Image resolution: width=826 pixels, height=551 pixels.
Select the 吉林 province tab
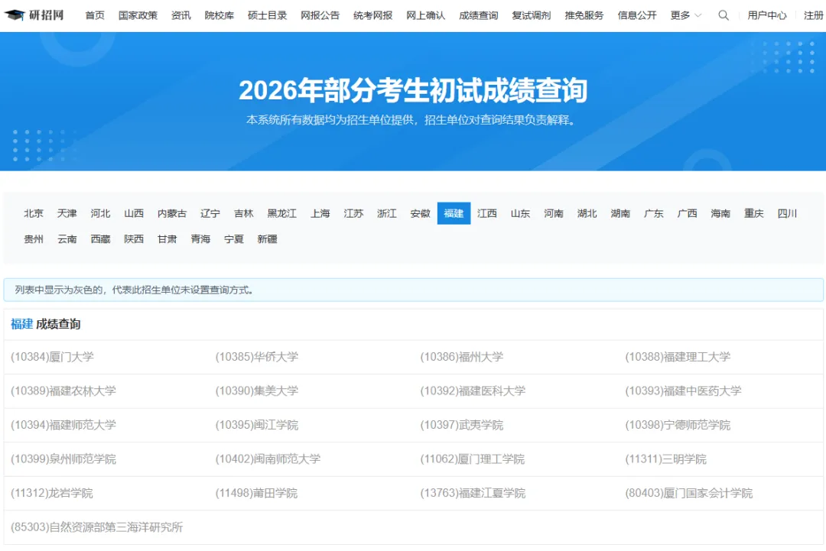[x=243, y=213]
